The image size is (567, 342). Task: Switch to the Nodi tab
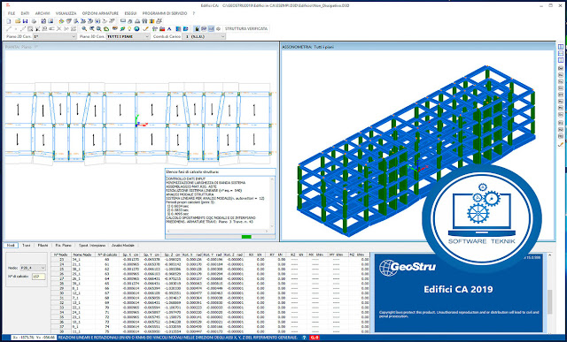click(11, 246)
